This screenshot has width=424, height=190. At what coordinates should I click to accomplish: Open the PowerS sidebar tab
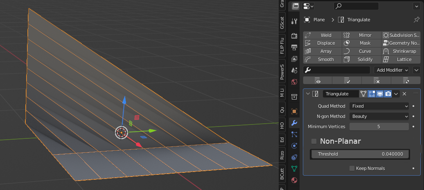pos(282,72)
